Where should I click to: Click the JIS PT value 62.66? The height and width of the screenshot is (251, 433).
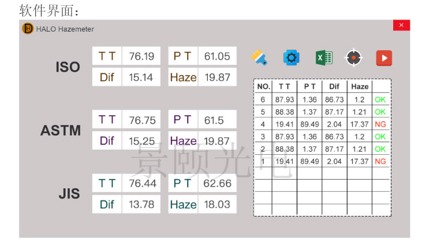[x=217, y=183]
